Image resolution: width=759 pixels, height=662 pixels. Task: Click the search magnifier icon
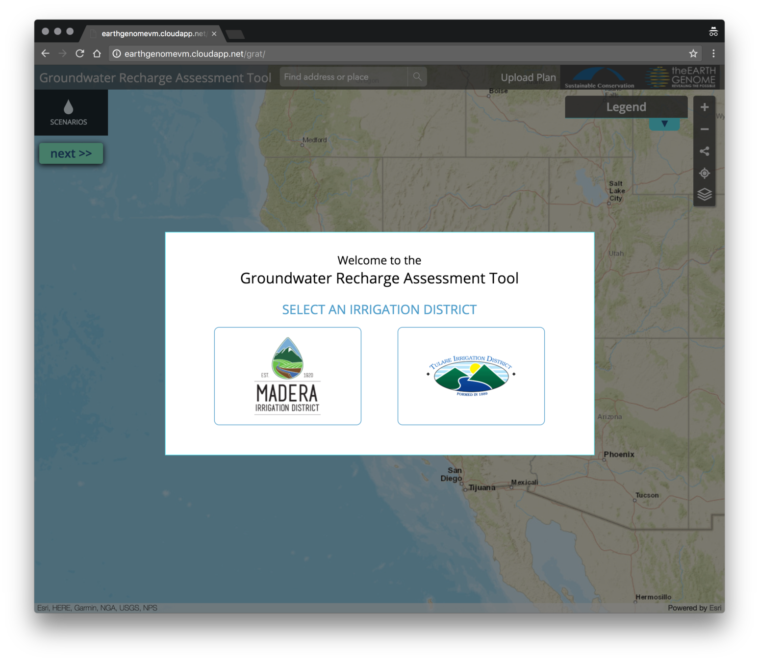pos(417,77)
